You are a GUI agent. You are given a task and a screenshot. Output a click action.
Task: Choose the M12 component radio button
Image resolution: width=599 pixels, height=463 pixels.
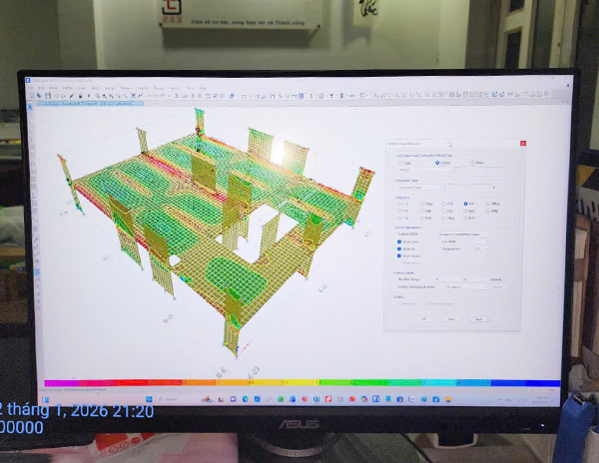click(x=465, y=218)
